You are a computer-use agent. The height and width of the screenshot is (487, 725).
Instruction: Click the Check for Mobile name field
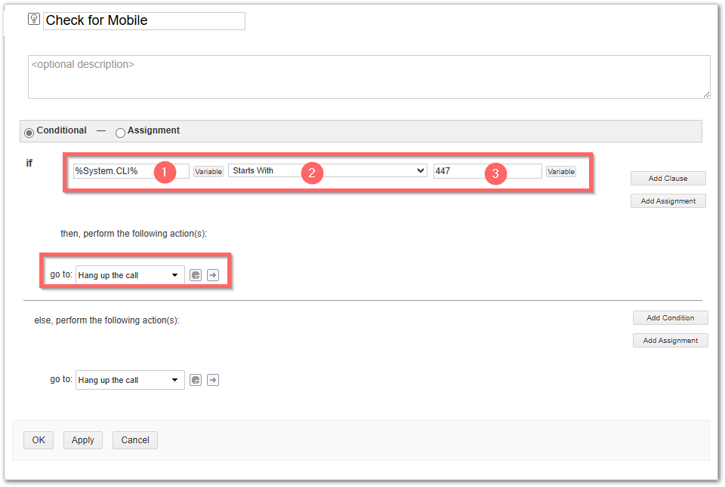pyautogui.click(x=144, y=21)
